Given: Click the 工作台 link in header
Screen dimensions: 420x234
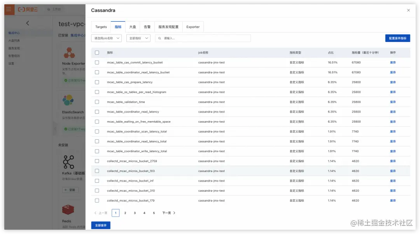Looking at the screenshot, I should (x=54, y=9).
